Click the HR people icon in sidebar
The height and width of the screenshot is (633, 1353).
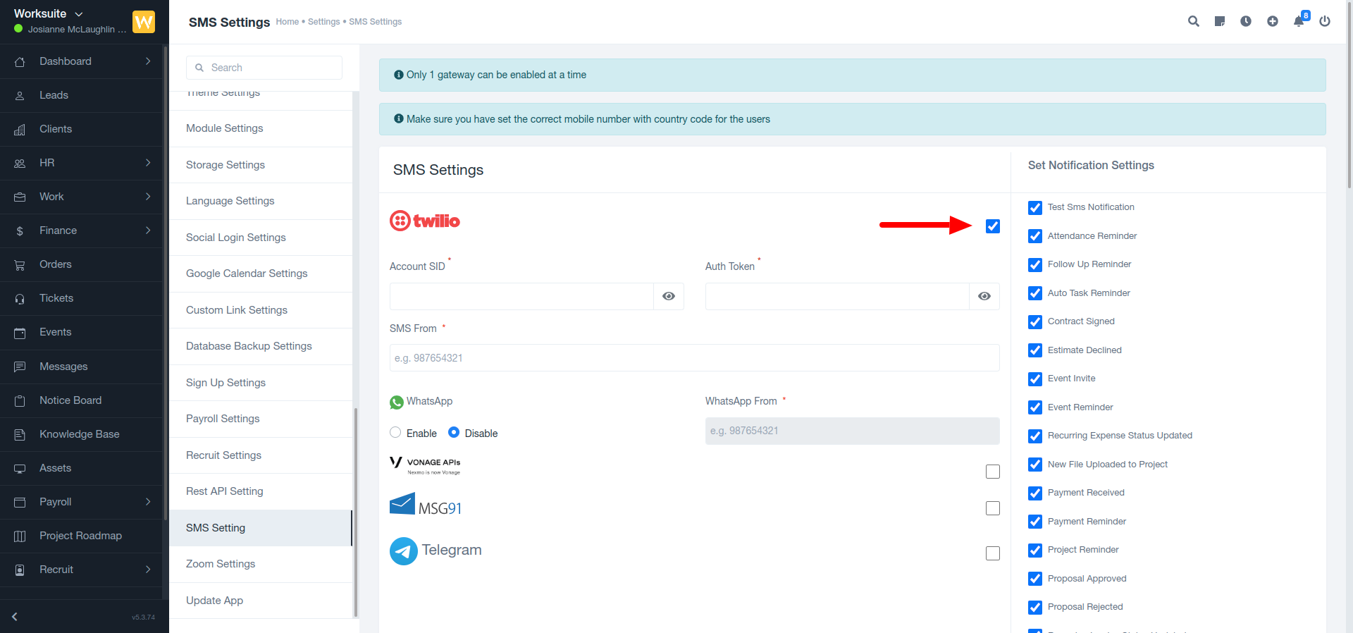20,163
